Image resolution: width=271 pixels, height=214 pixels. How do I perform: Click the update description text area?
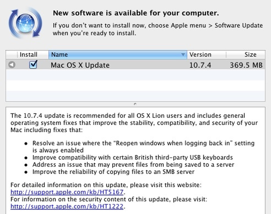[135, 151]
